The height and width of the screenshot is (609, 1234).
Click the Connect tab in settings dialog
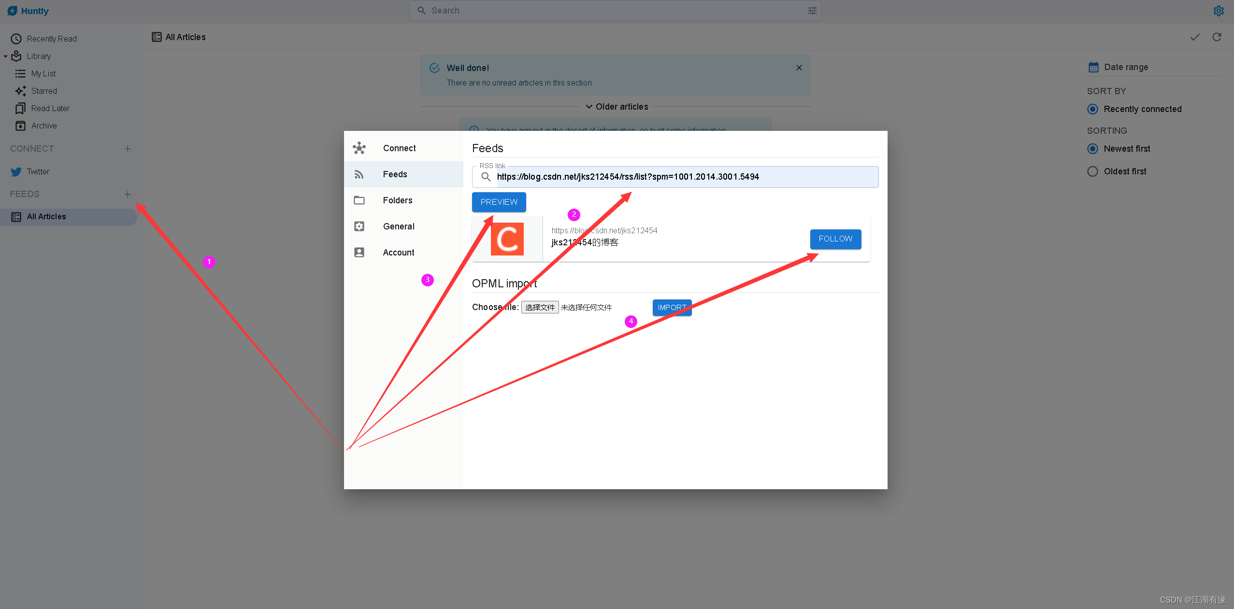click(399, 147)
